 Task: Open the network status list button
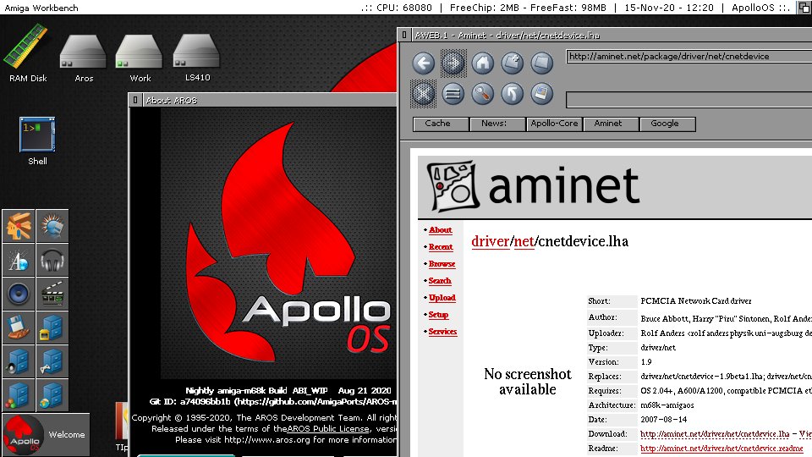tap(453, 94)
